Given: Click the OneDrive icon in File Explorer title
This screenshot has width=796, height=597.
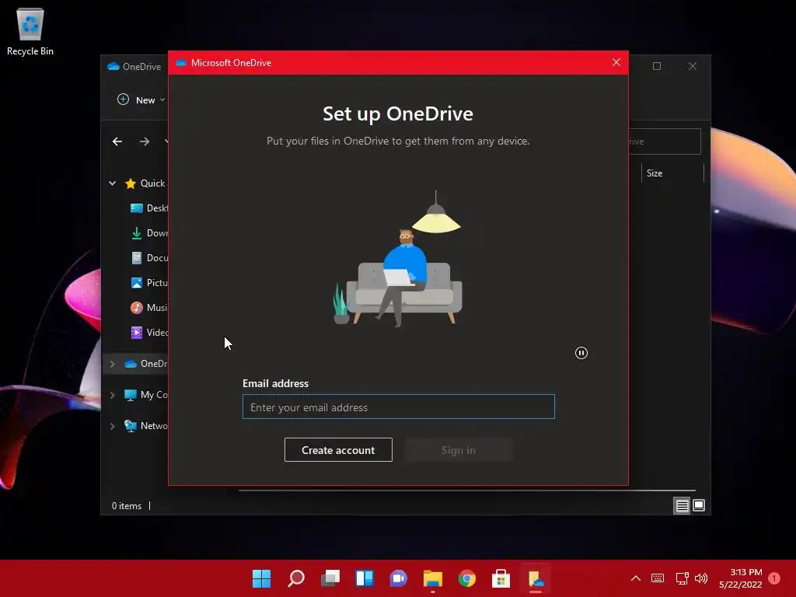Looking at the screenshot, I should click(113, 67).
